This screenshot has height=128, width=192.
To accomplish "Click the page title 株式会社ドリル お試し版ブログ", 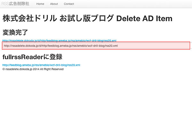I will 87,18.
